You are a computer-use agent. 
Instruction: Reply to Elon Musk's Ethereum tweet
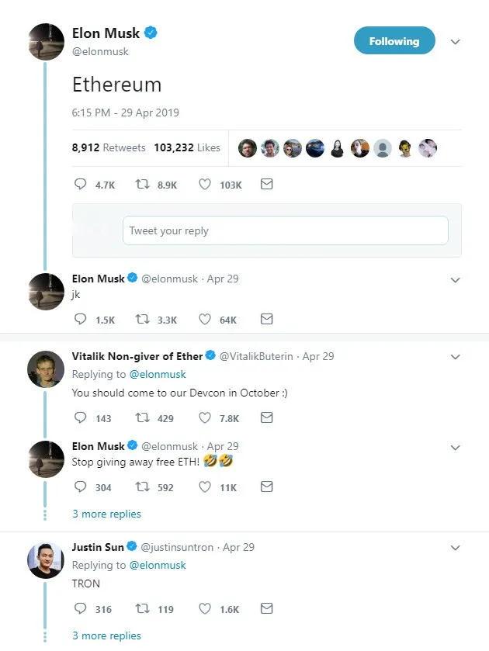80,185
